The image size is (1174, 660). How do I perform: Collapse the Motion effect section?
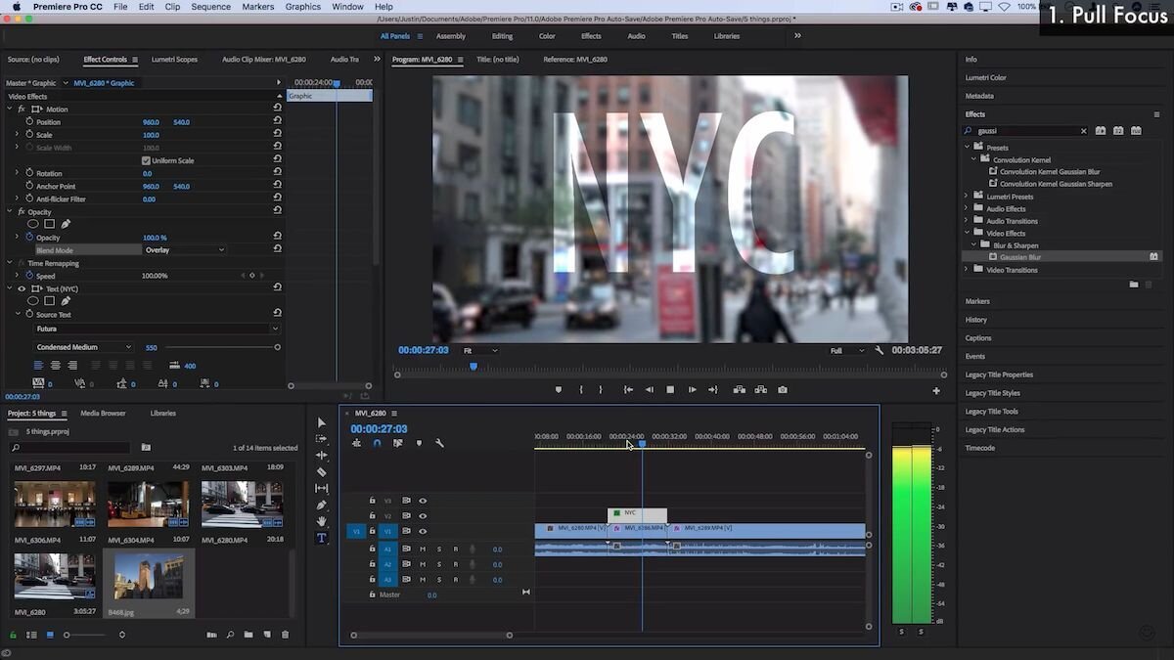pyautogui.click(x=10, y=110)
